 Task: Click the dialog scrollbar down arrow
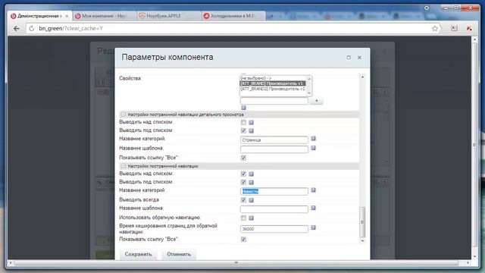[362, 241]
